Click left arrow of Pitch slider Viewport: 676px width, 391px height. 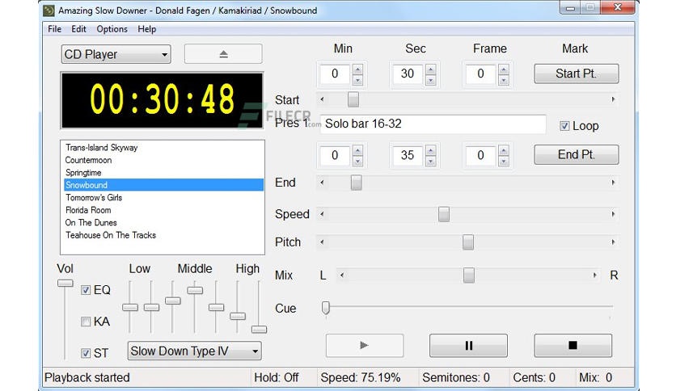pos(322,242)
